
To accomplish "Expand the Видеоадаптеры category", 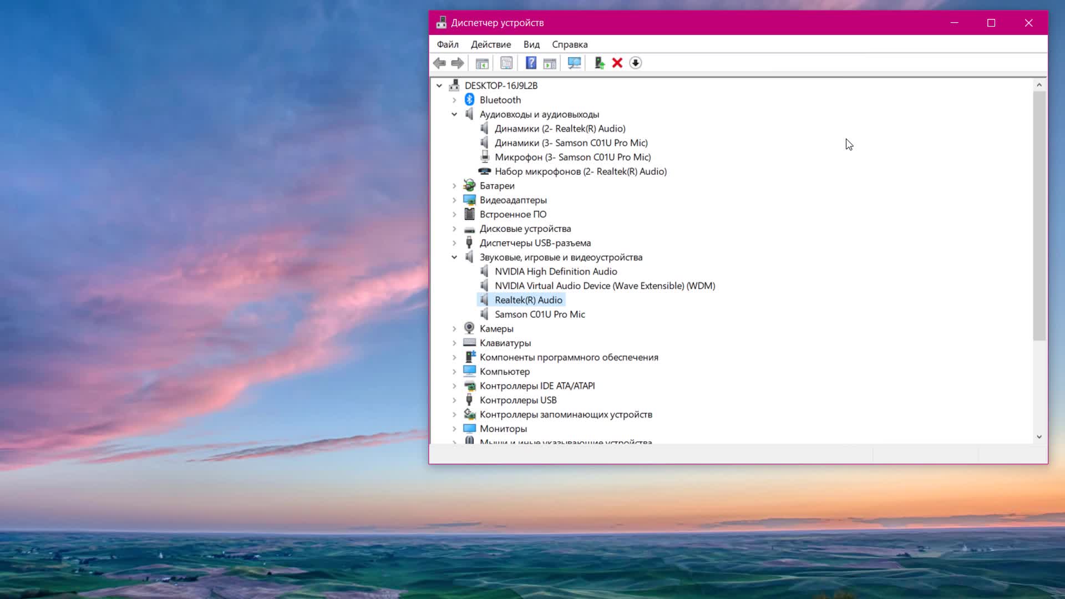I will 454,200.
